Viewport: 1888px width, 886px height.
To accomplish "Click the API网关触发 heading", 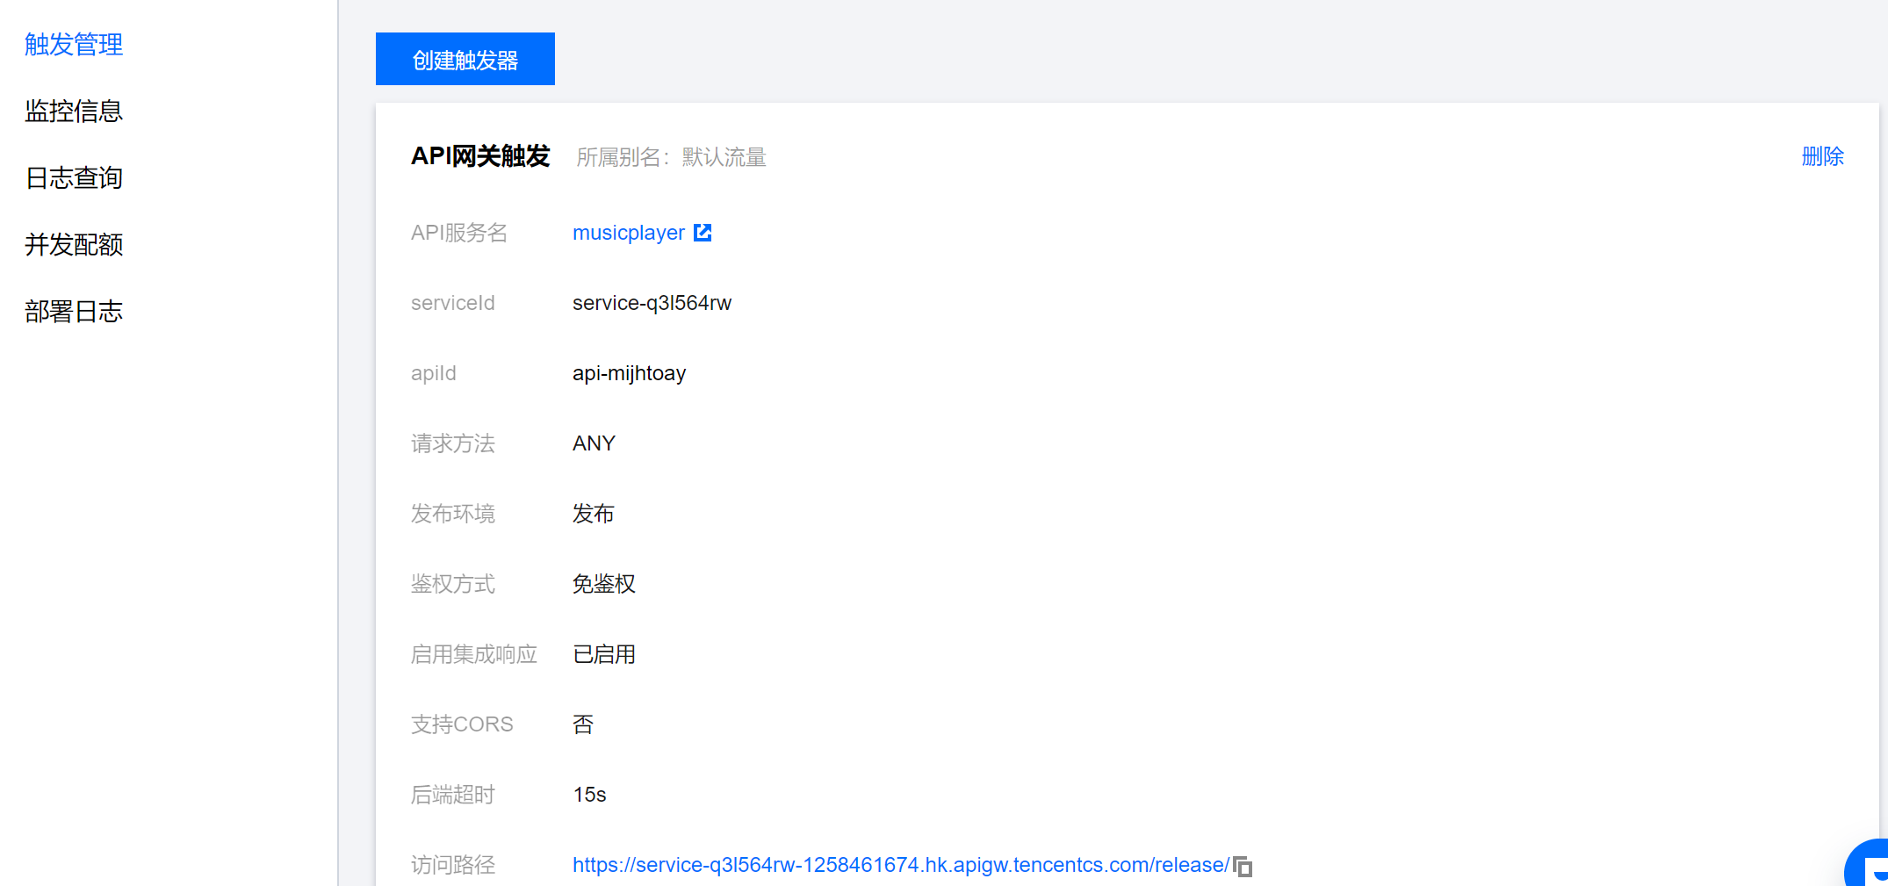I will pos(480,156).
